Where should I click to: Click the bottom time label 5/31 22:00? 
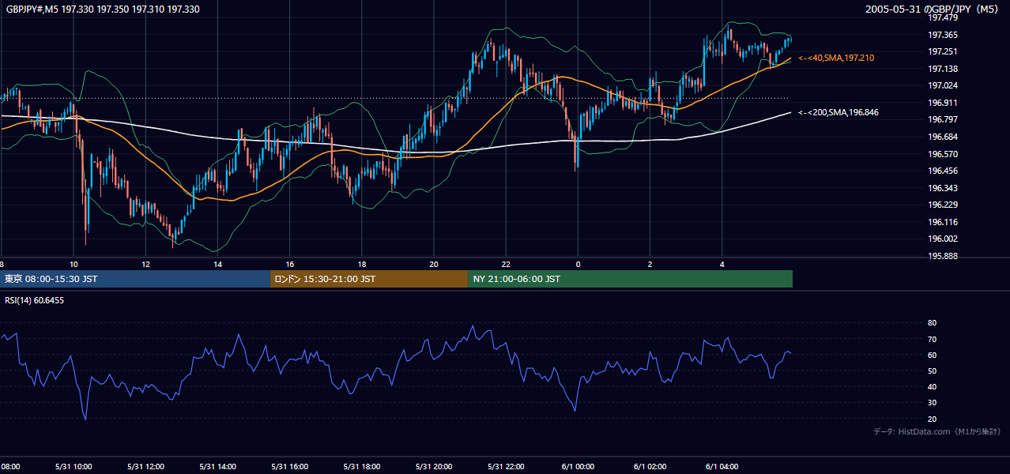(506, 466)
